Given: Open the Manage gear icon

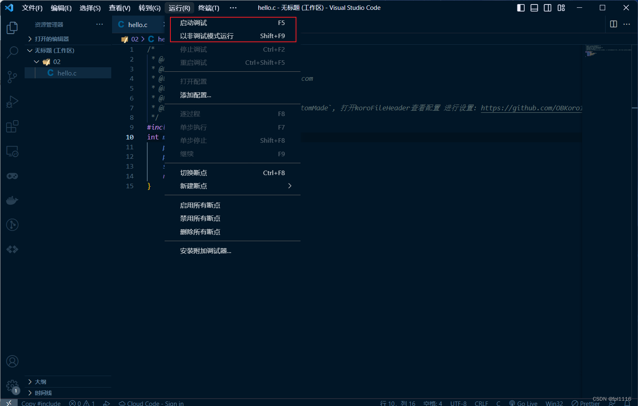Looking at the screenshot, I should pos(12,386).
